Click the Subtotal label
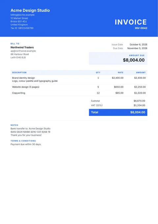The image size is (158, 224). [95, 101]
